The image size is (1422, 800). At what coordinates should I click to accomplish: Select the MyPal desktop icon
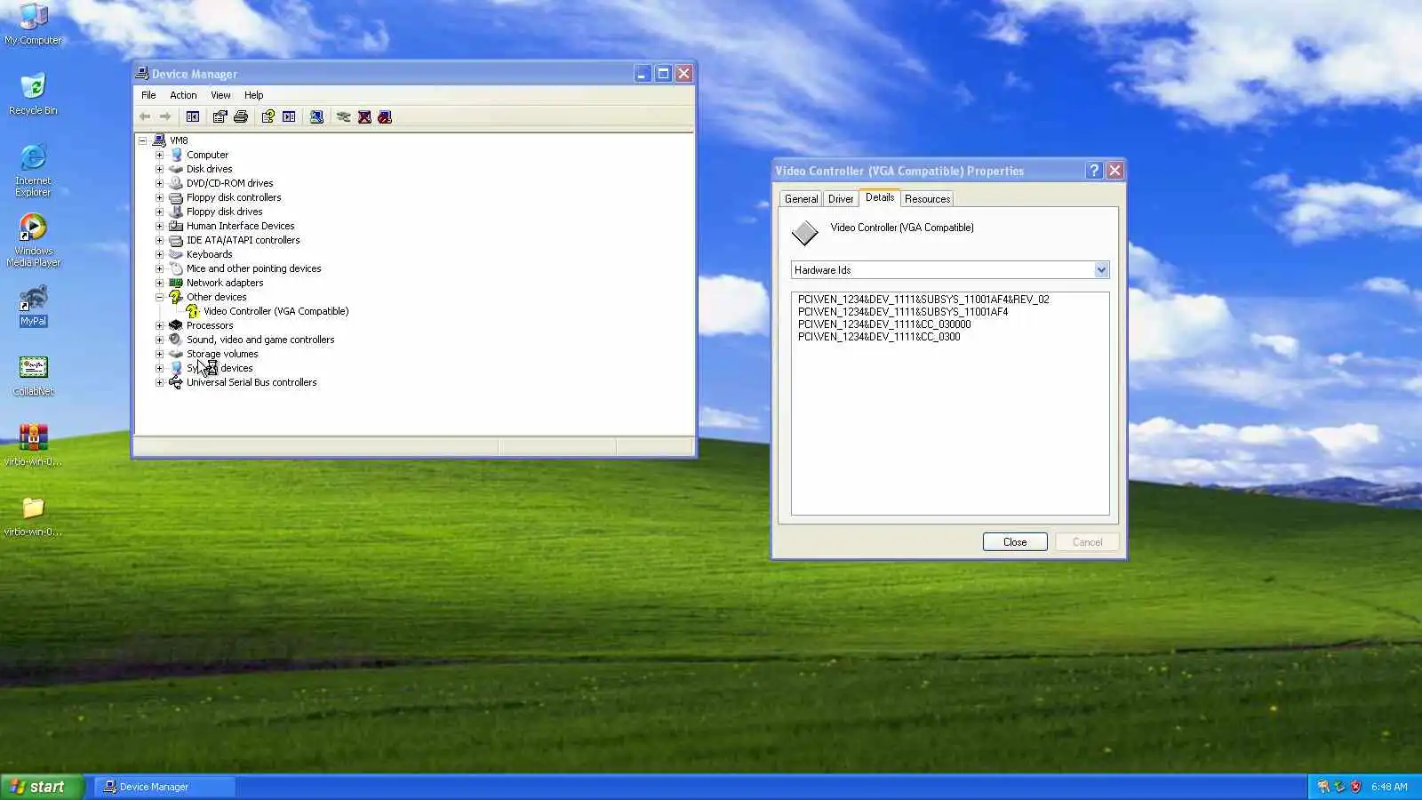coord(33,305)
